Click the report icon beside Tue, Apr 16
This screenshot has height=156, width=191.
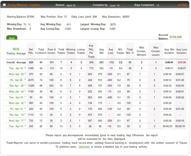coord(25,126)
